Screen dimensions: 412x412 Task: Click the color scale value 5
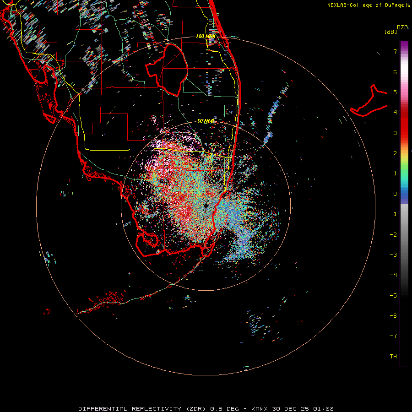tap(395, 92)
